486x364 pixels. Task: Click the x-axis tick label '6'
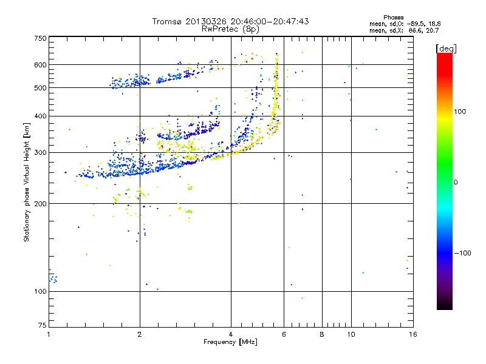click(x=284, y=334)
